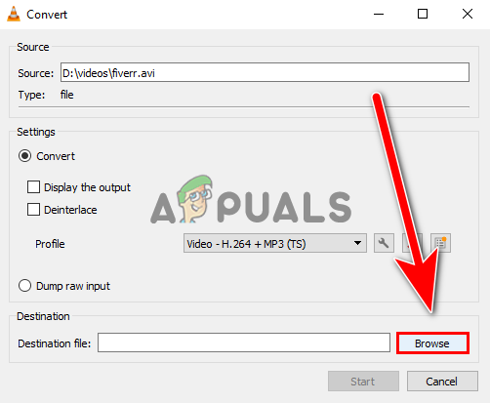Open profile editor with wrench icon
The height and width of the screenshot is (403, 490).
[384, 243]
